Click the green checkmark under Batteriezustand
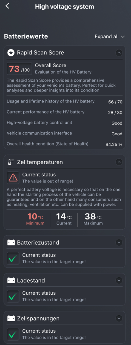 click(13, 258)
